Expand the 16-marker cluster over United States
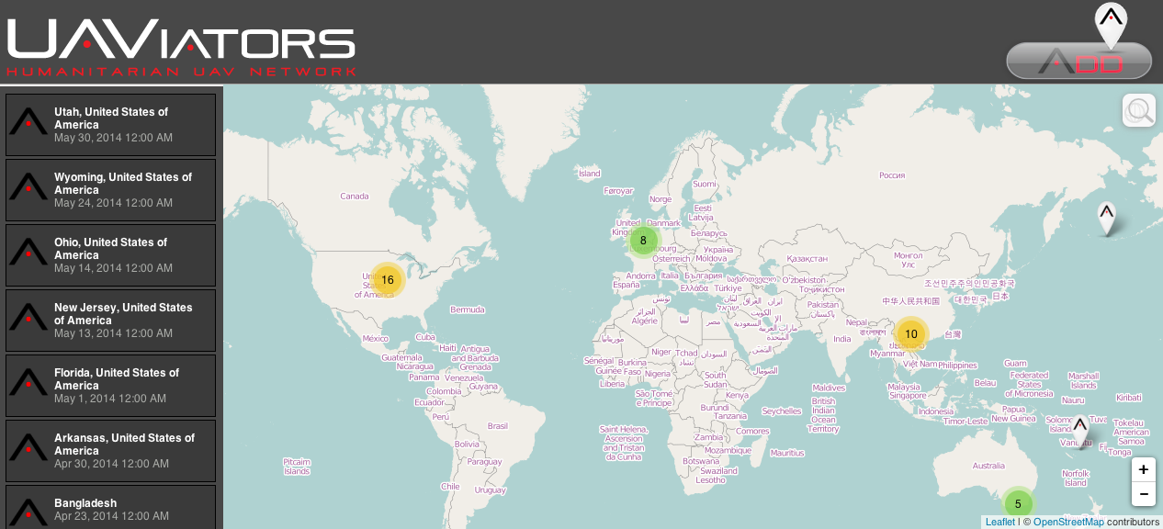 click(388, 280)
